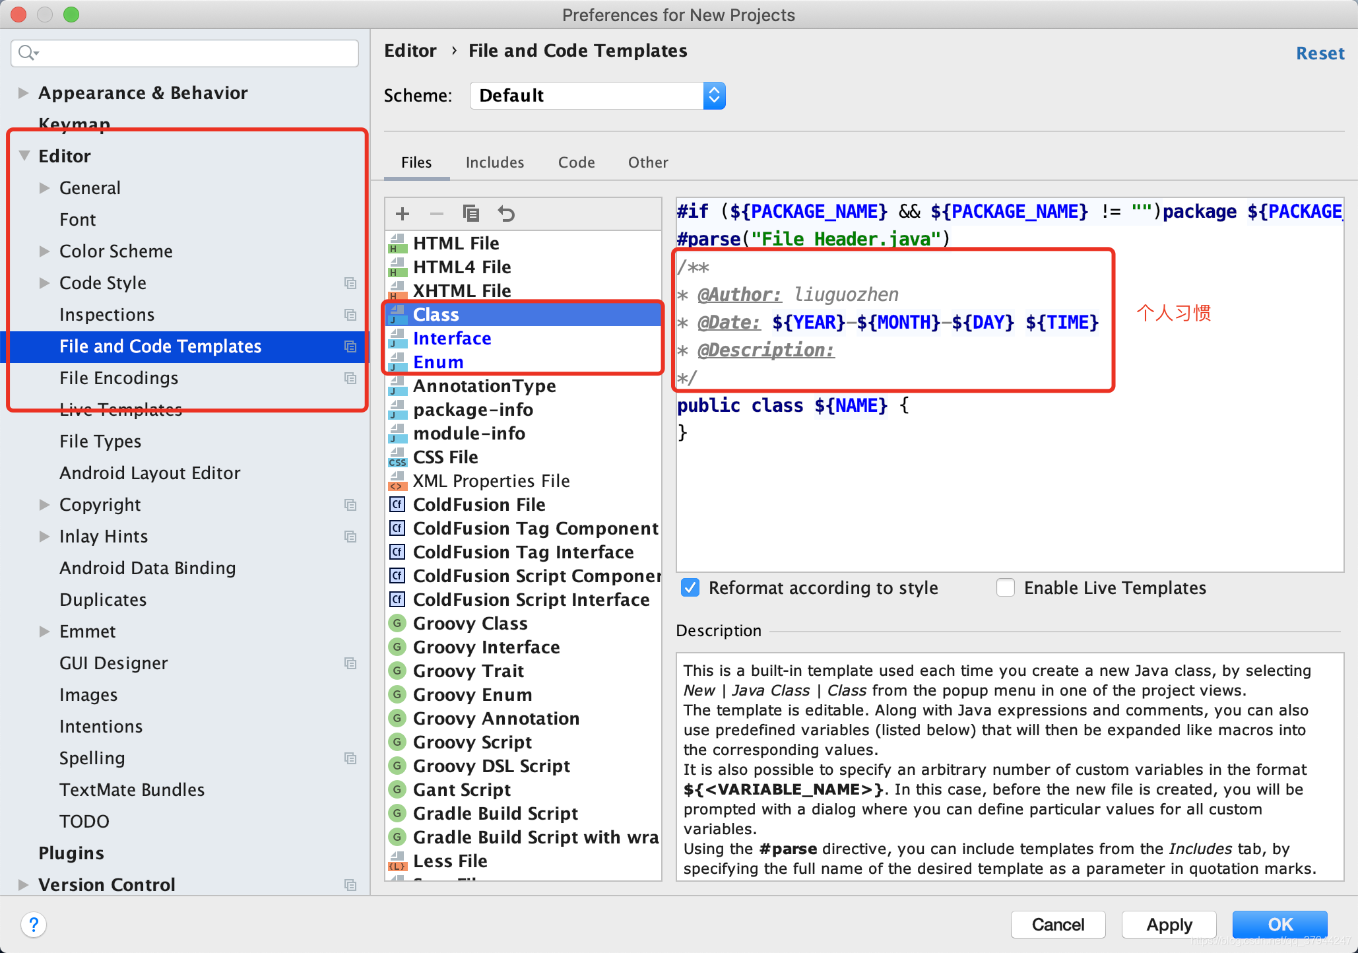Image resolution: width=1358 pixels, height=953 pixels.
Task: Switch to the Code tab
Action: (576, 162)
